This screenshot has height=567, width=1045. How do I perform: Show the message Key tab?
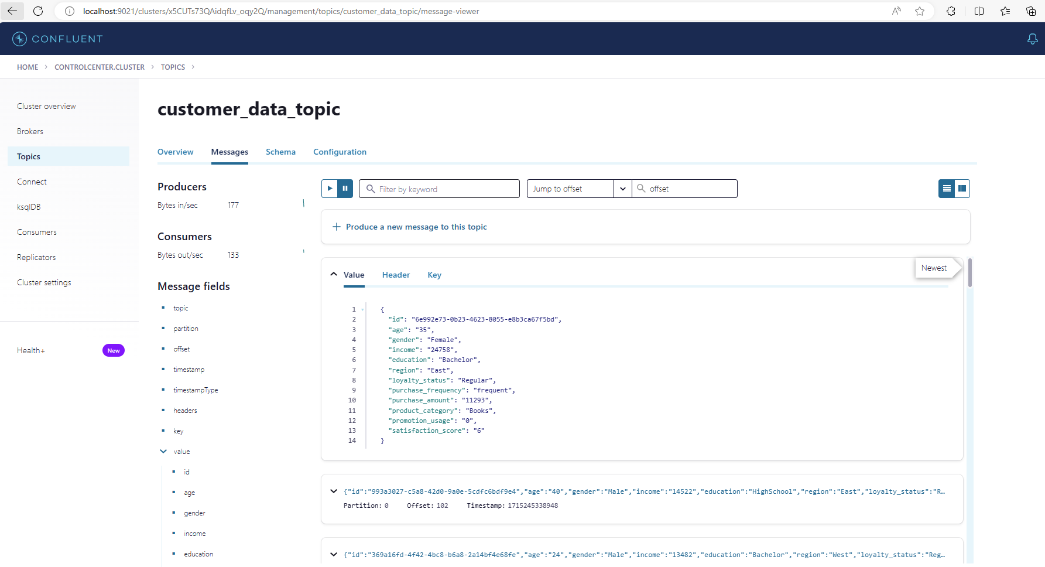434,275
